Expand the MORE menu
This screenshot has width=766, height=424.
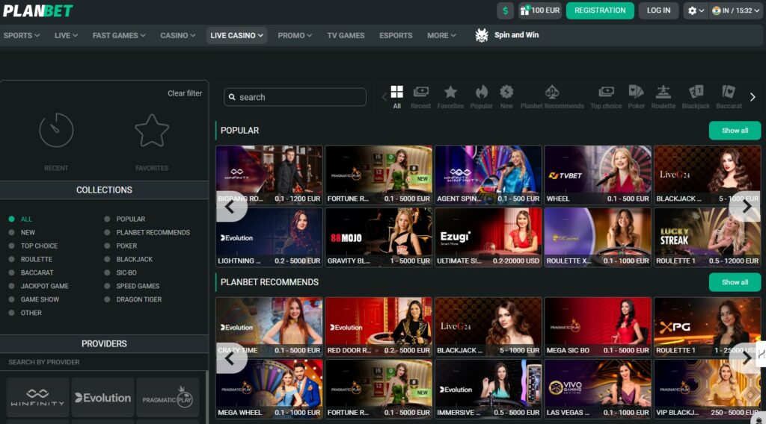[441, 35]
